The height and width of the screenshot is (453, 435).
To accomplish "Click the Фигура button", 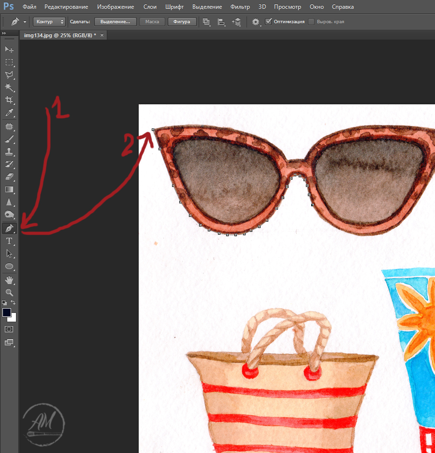I will tap(182, 22).
